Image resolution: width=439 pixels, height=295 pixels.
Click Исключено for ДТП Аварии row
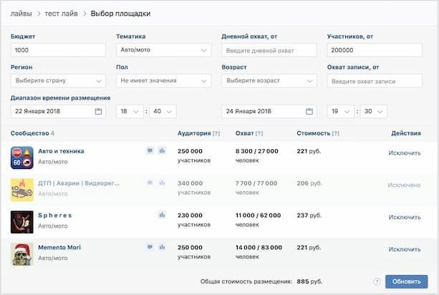click(x=404, y=185)
